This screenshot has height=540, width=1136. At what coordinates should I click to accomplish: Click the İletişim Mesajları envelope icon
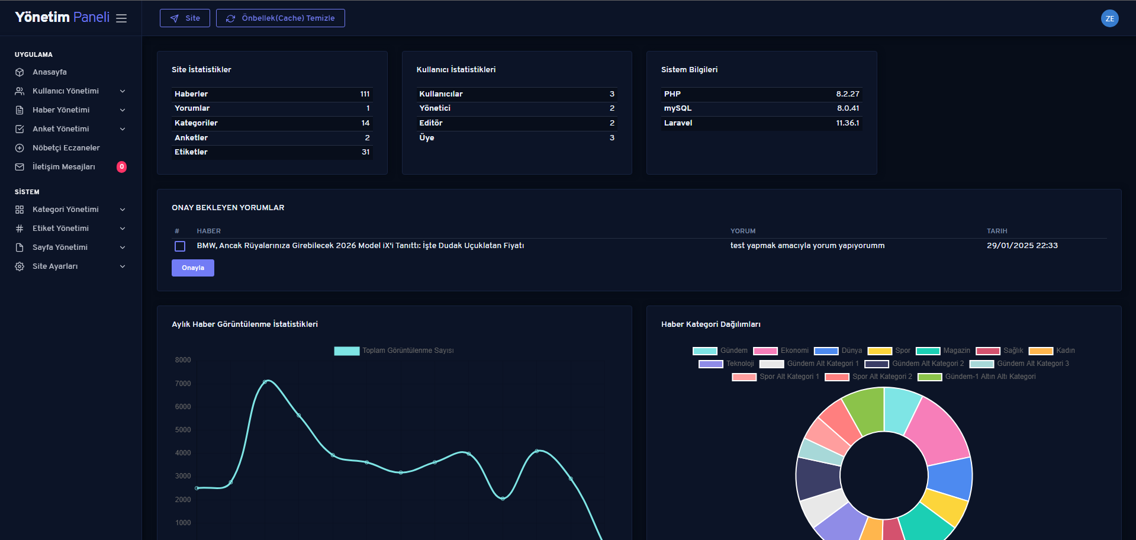[20, 167]
